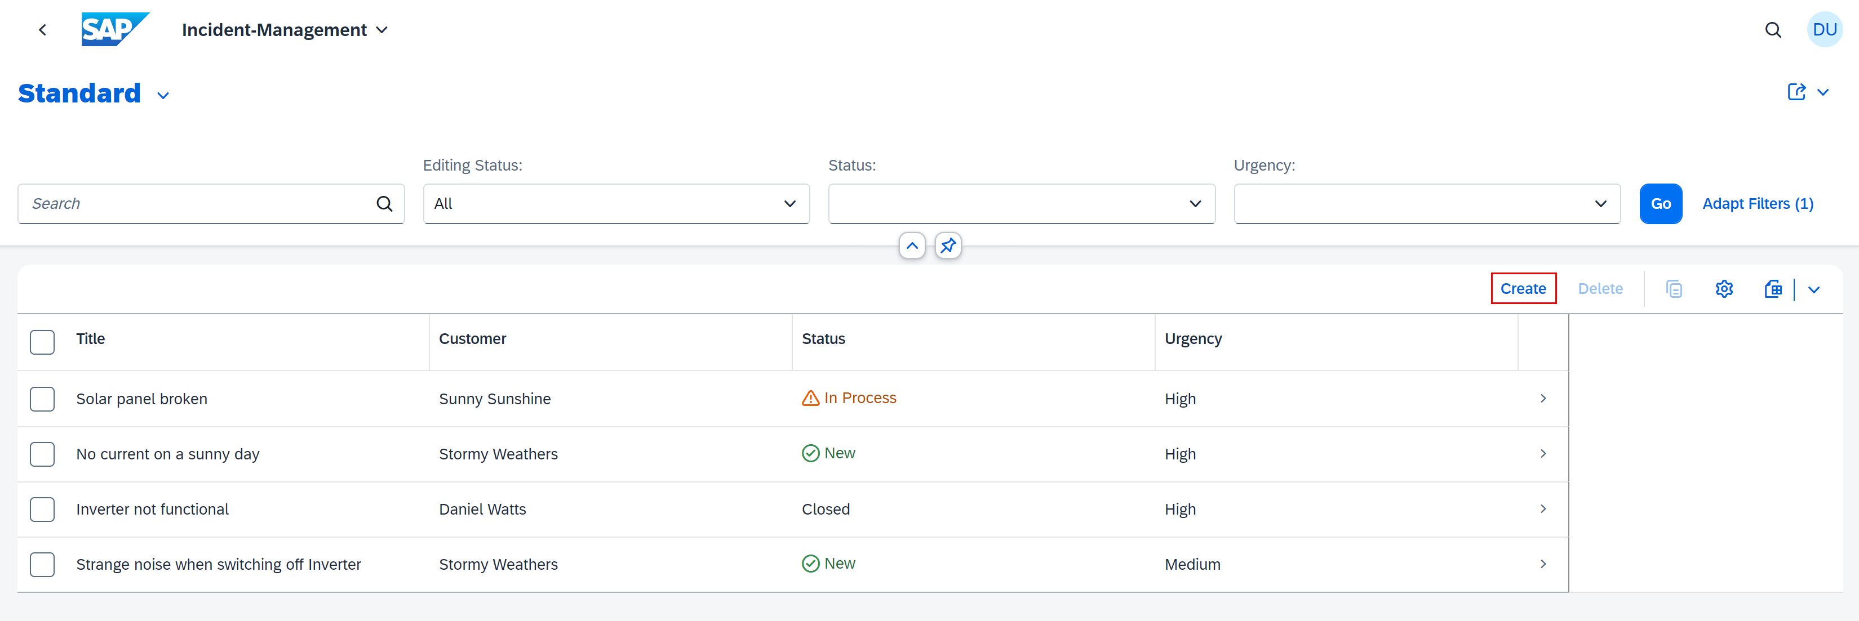Open details arrow for Inverter not functional
This screenshot has height=621, width=1859.
tap(1543, 509)
